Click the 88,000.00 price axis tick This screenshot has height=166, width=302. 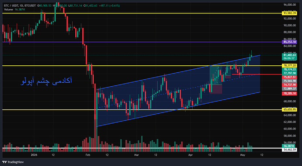[290, 32]
